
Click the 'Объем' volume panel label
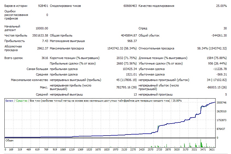(9, 140)
